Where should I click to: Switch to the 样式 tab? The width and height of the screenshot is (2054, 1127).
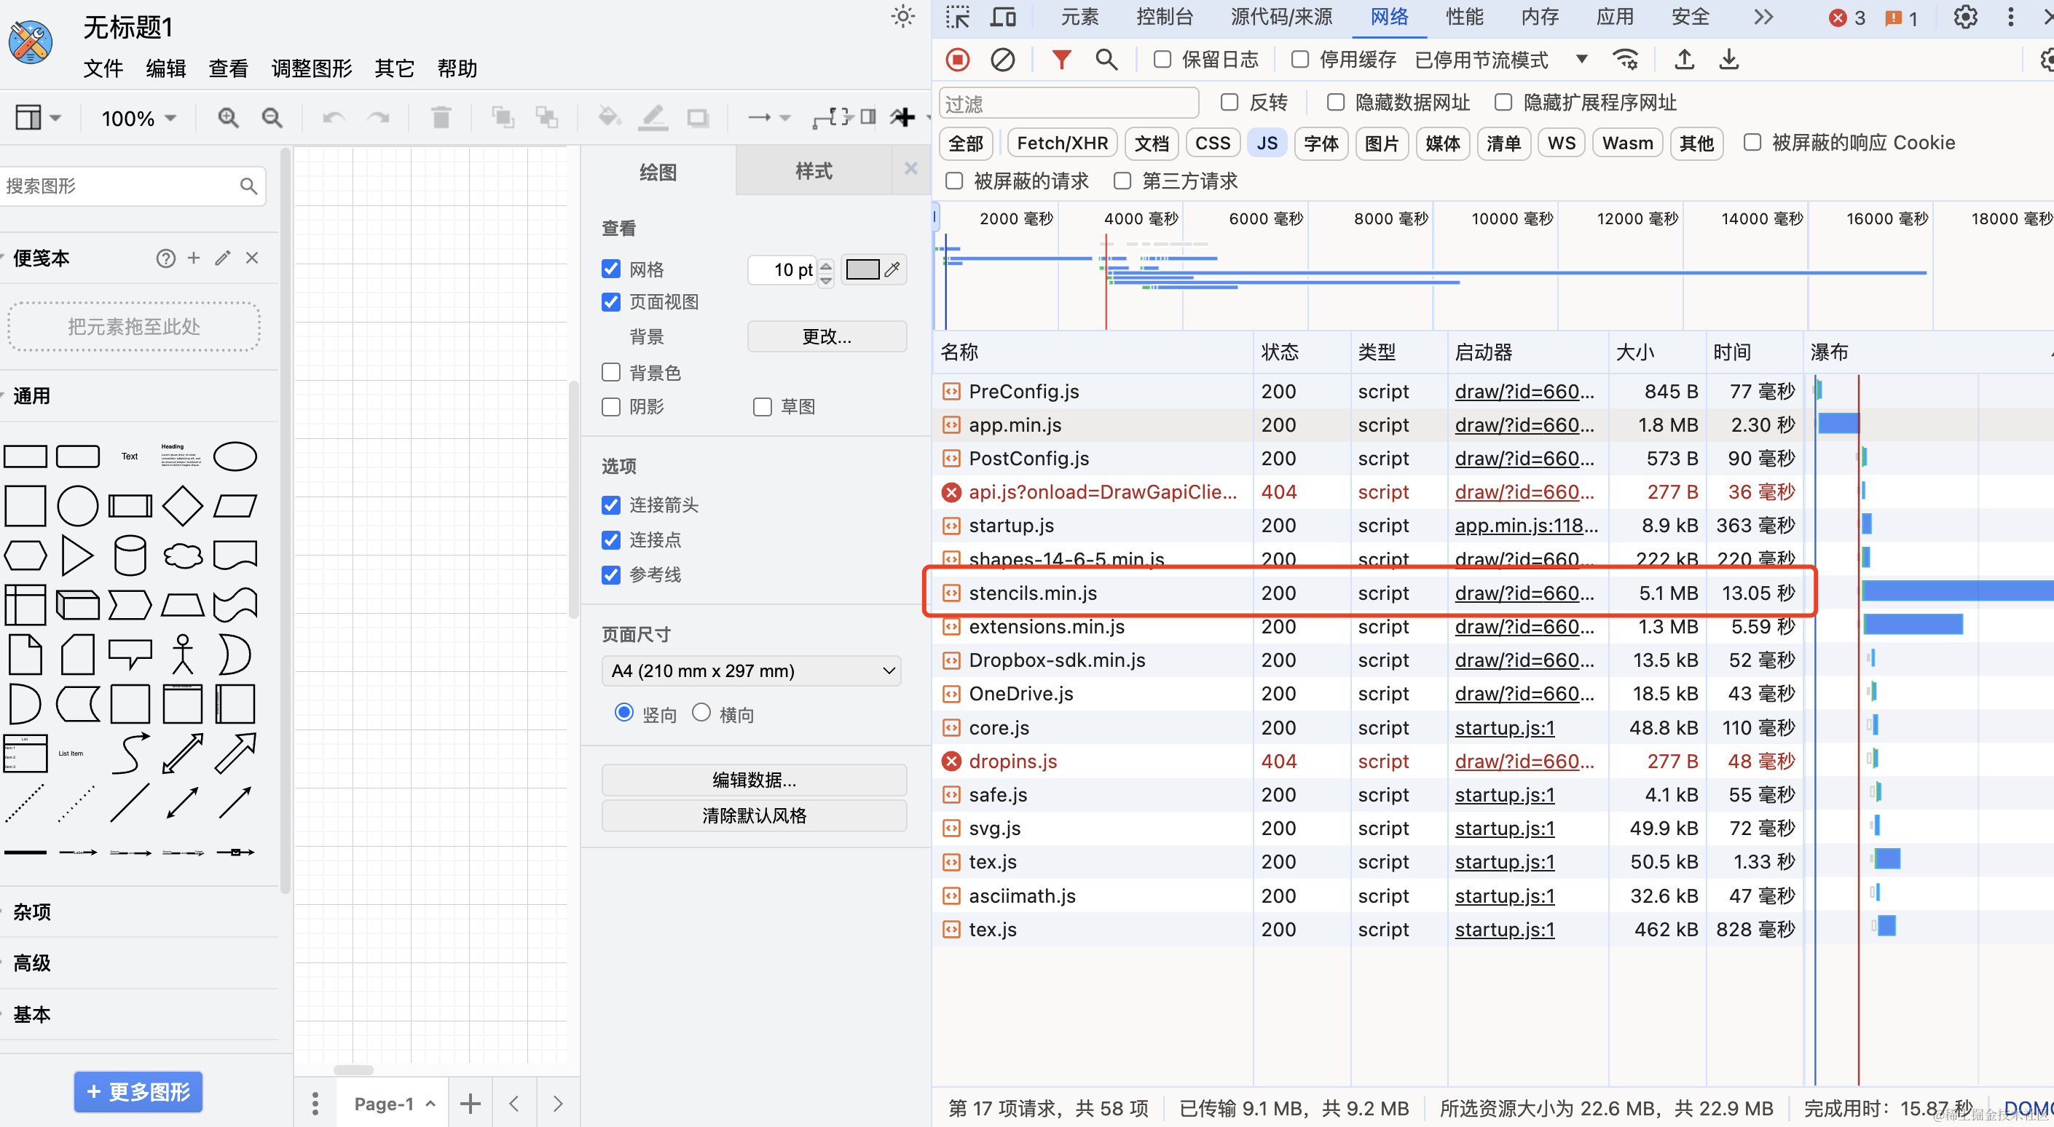pyautogui.click(x=814, y=170)
